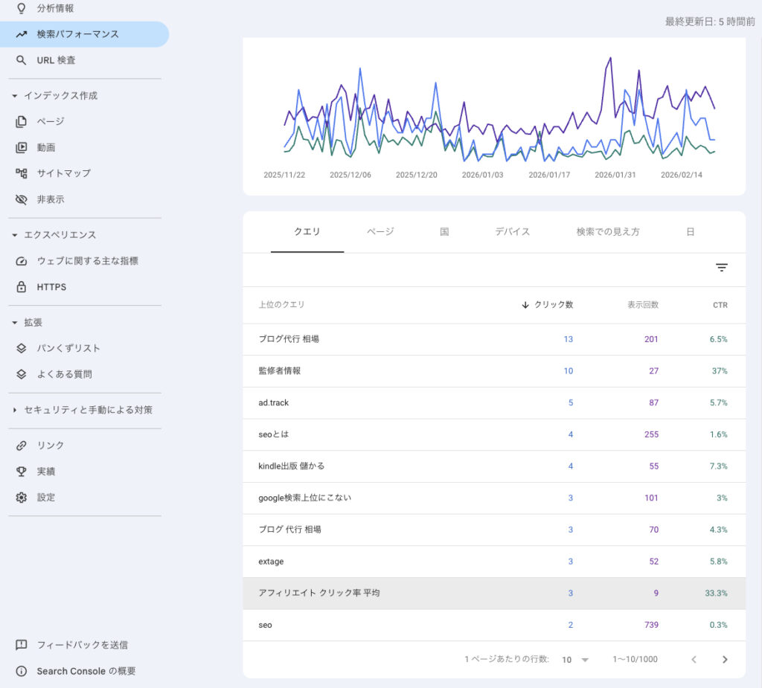Switch to the 国 tab
762x688 pixels.
click(444, 231)
